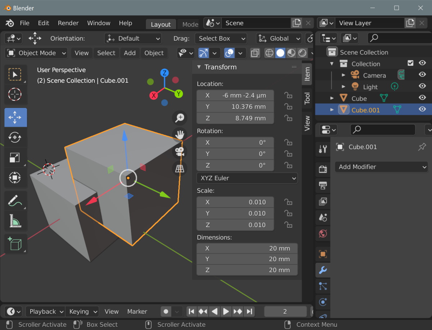The image size is (432, 330).
Task: Switch viewport to Wireframe shading
Action: [x=269, y=53]
